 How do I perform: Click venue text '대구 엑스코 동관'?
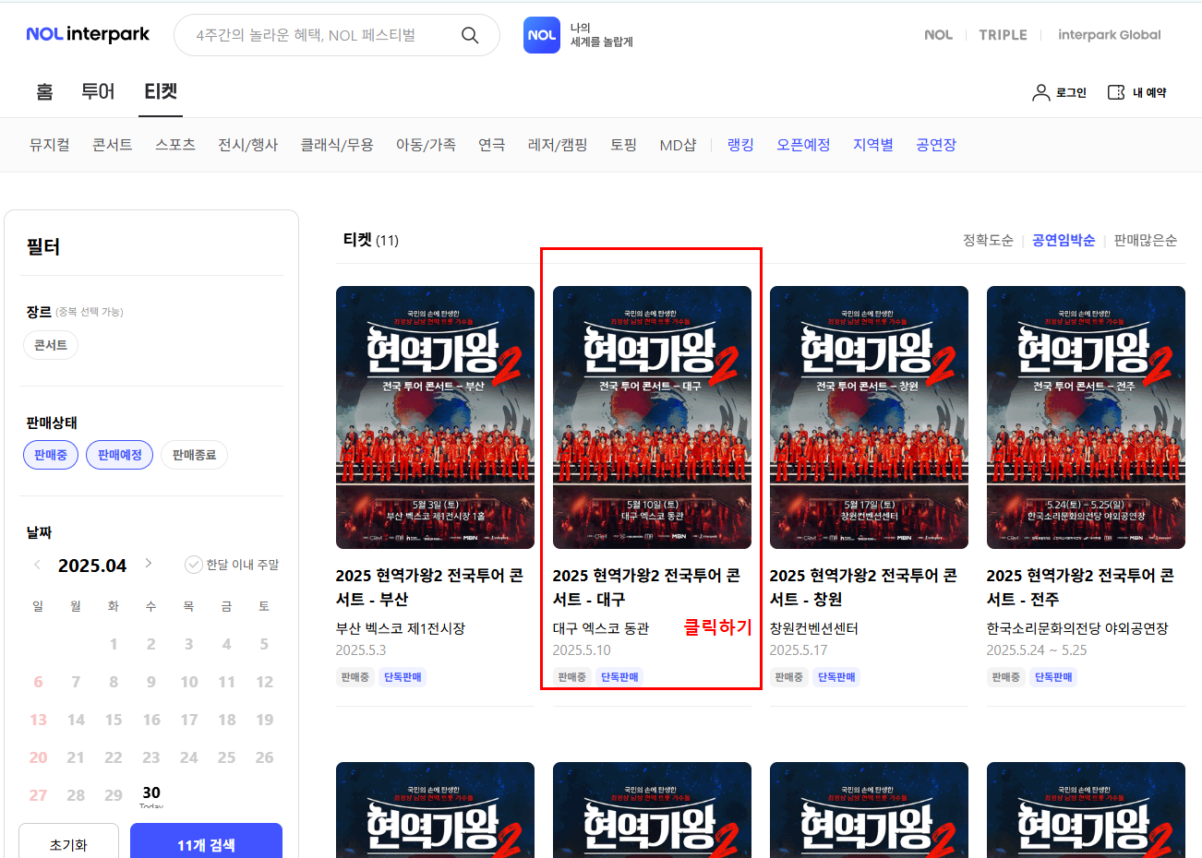[601, 628]
